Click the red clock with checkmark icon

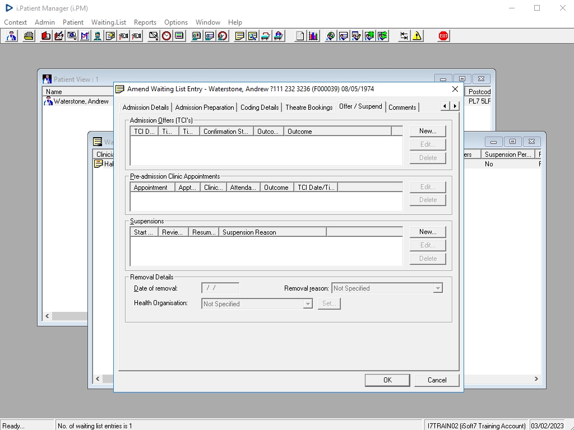[223, 36]
